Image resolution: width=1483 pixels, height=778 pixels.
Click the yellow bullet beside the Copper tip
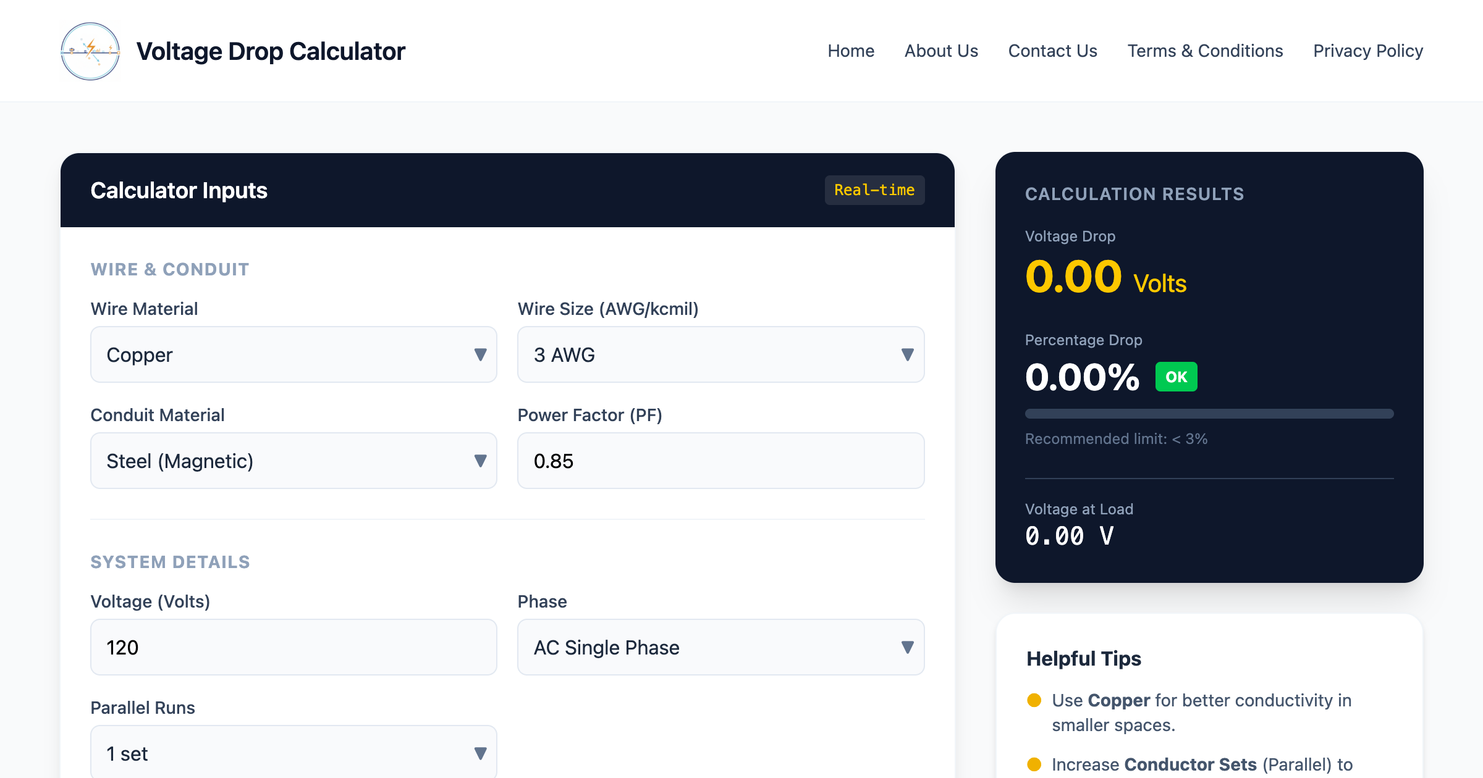tap(1034, 700)
